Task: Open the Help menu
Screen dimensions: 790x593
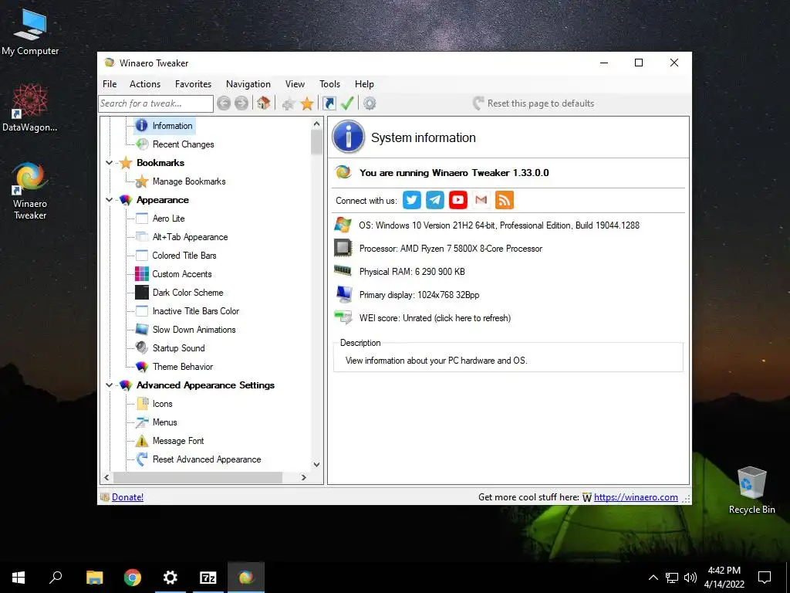Action: pyautogui.click(x=364, y=84)
